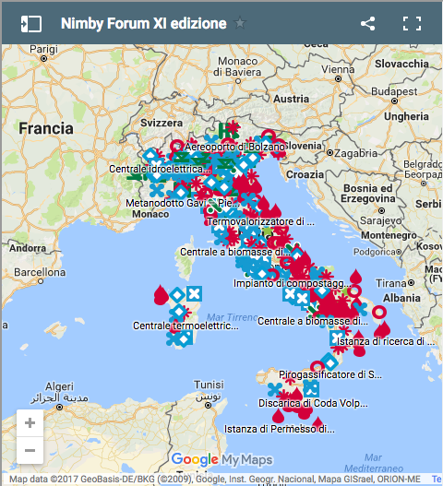
Task: Open the Termovalorizzatore di ... marker
Action: point(260,221)
